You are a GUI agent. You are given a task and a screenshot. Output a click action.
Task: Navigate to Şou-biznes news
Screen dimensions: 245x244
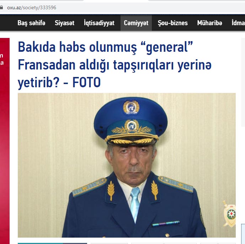pyautogui.click(x=173, y=23)
